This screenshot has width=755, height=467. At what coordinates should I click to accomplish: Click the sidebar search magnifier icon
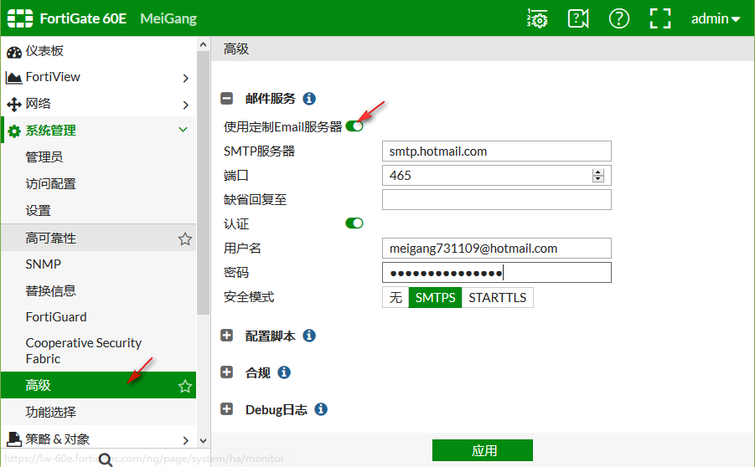pos(106,459)
